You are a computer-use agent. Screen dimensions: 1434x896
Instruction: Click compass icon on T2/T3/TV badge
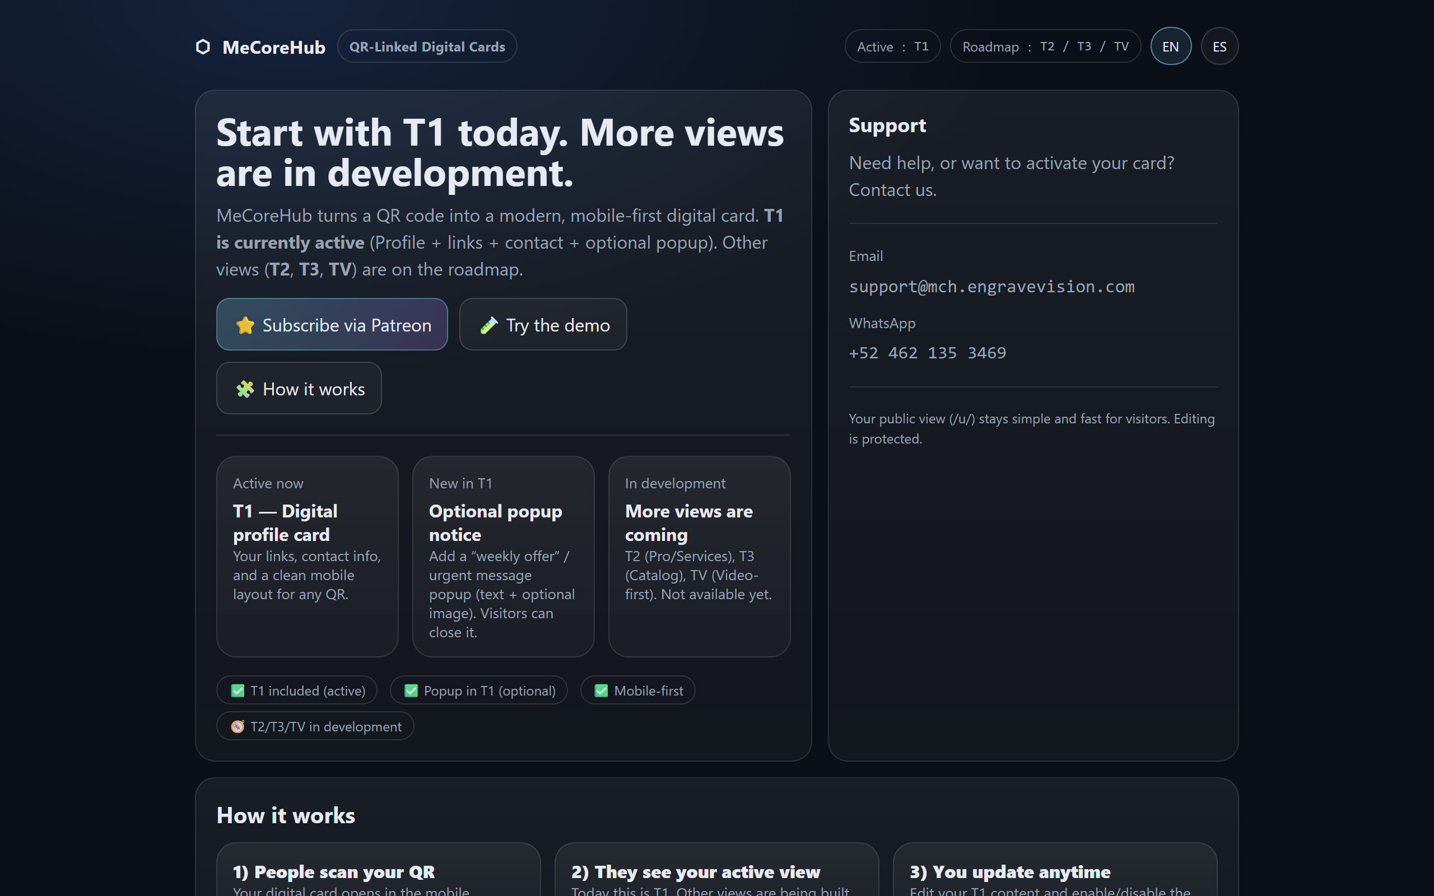(238, 726)
